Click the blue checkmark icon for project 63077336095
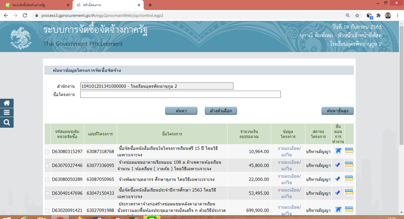The image size is (404, 219). pyautogui.click(x=338, y=165)
